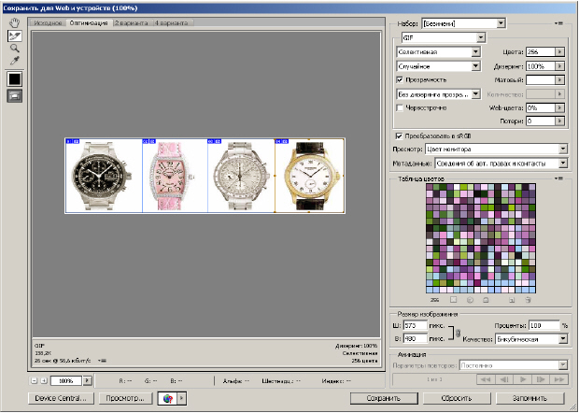Screen dimensions: 579x413
Task: Uncheck Преобразовать в sRGB
Action: pyautogui.click(x=401, y=135)
